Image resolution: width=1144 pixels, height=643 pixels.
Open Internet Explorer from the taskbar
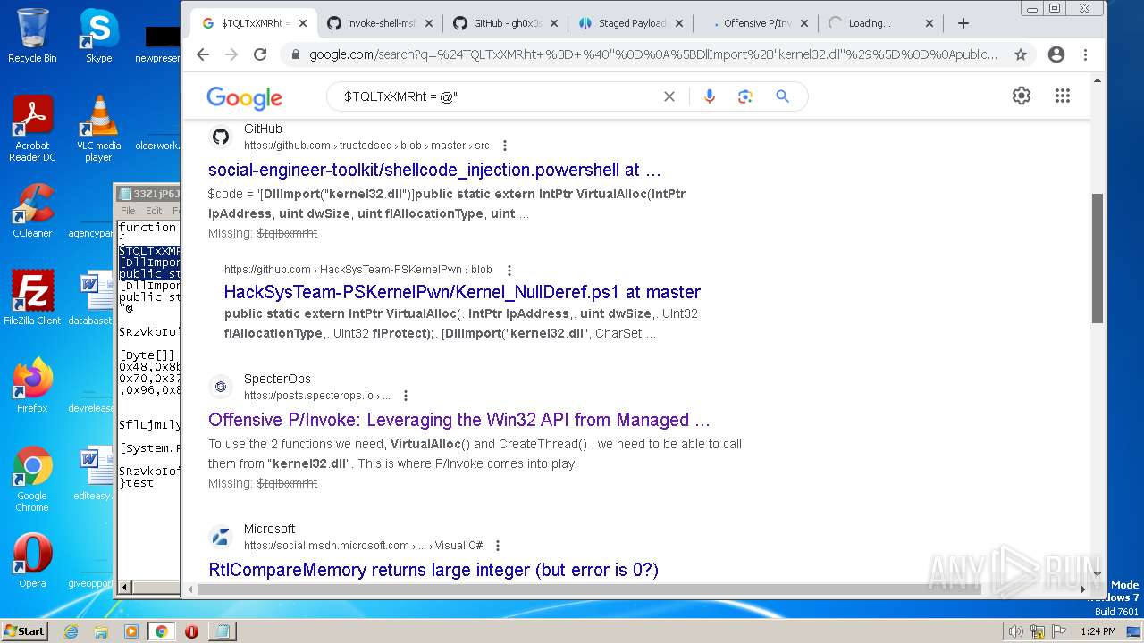(71, 631)
